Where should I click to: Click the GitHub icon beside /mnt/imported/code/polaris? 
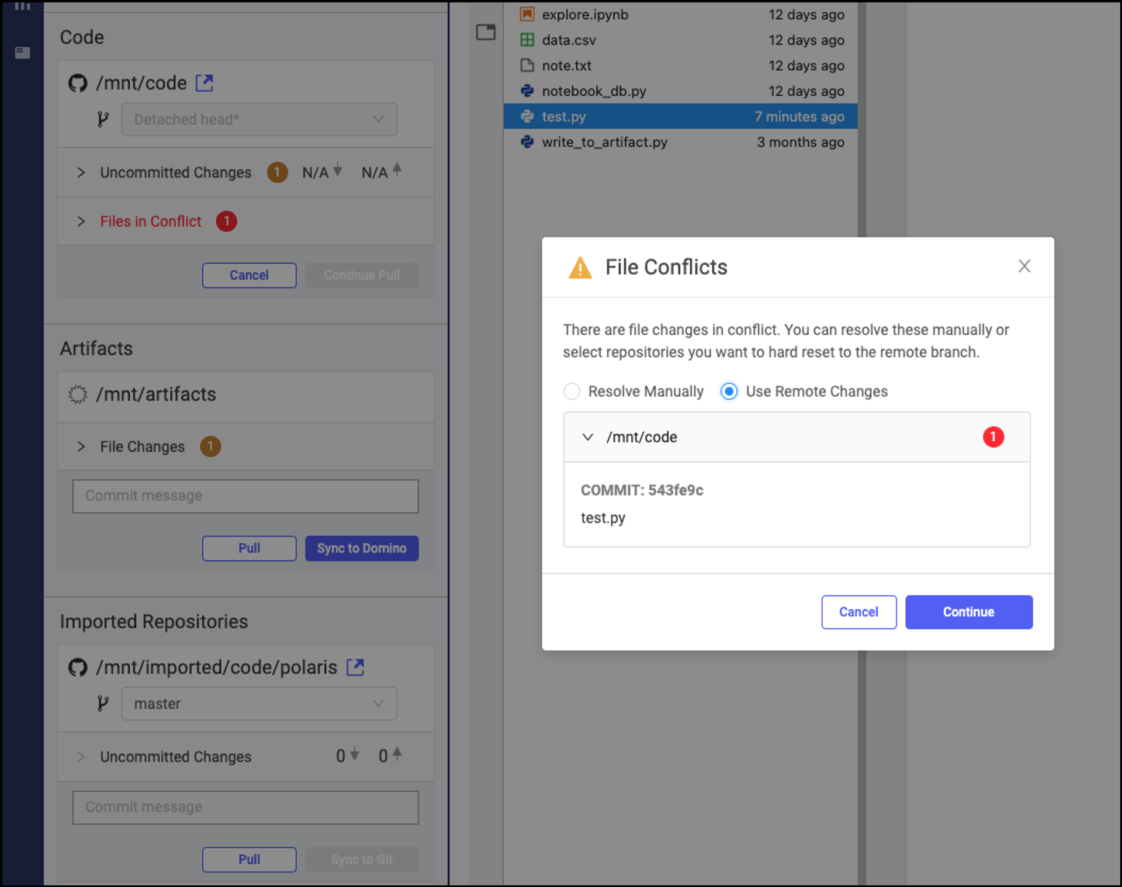[78, 667]
